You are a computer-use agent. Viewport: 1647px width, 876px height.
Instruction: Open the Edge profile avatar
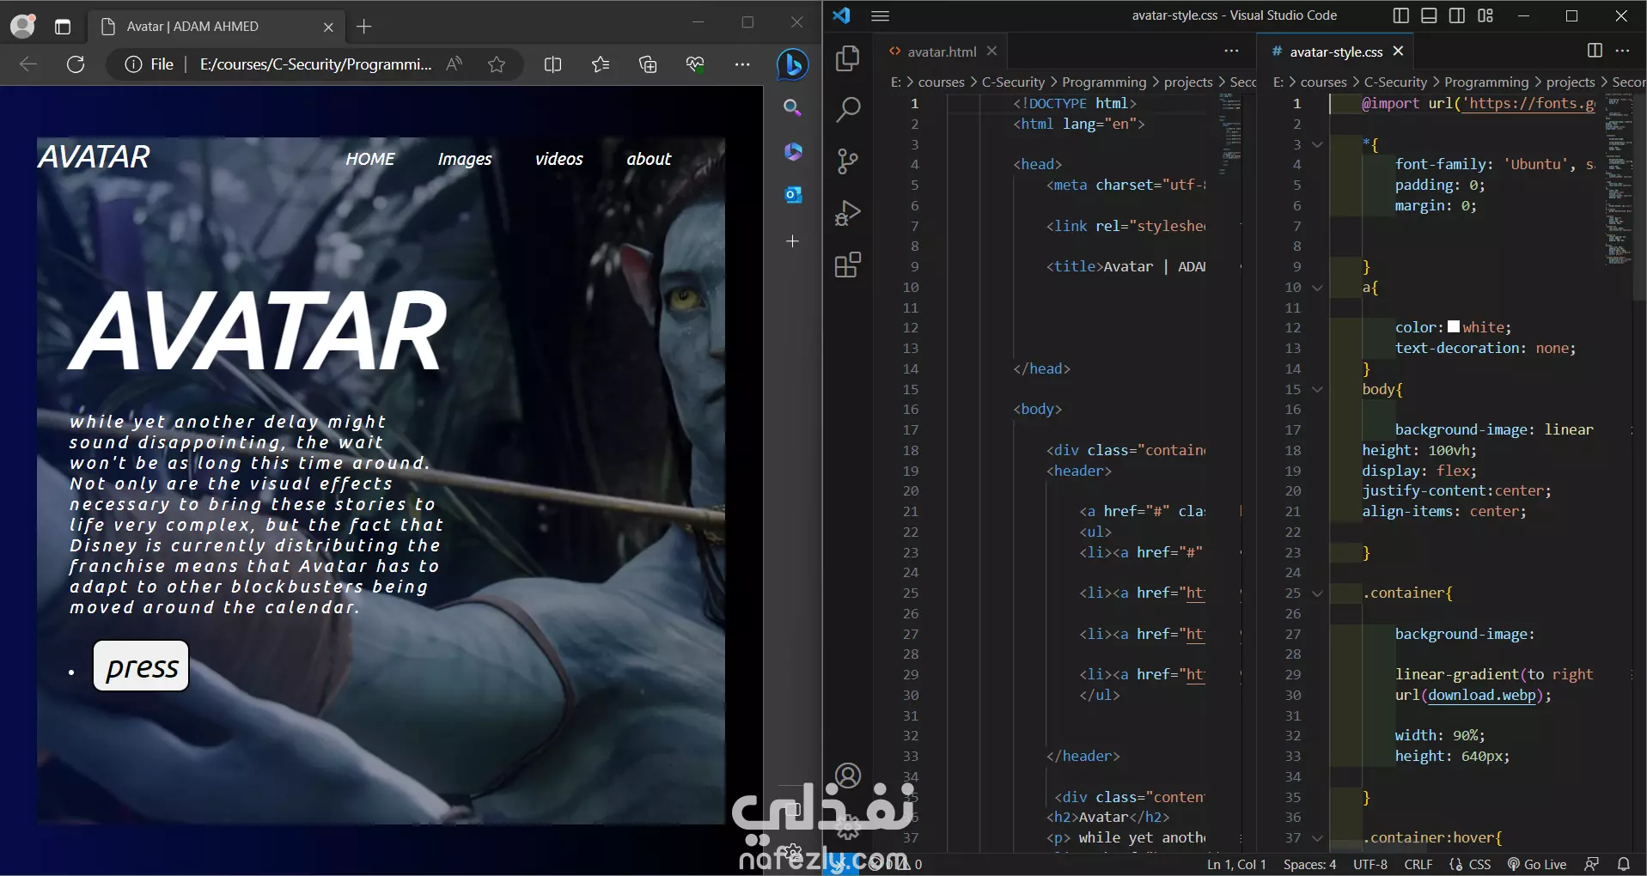click(23, 26)
